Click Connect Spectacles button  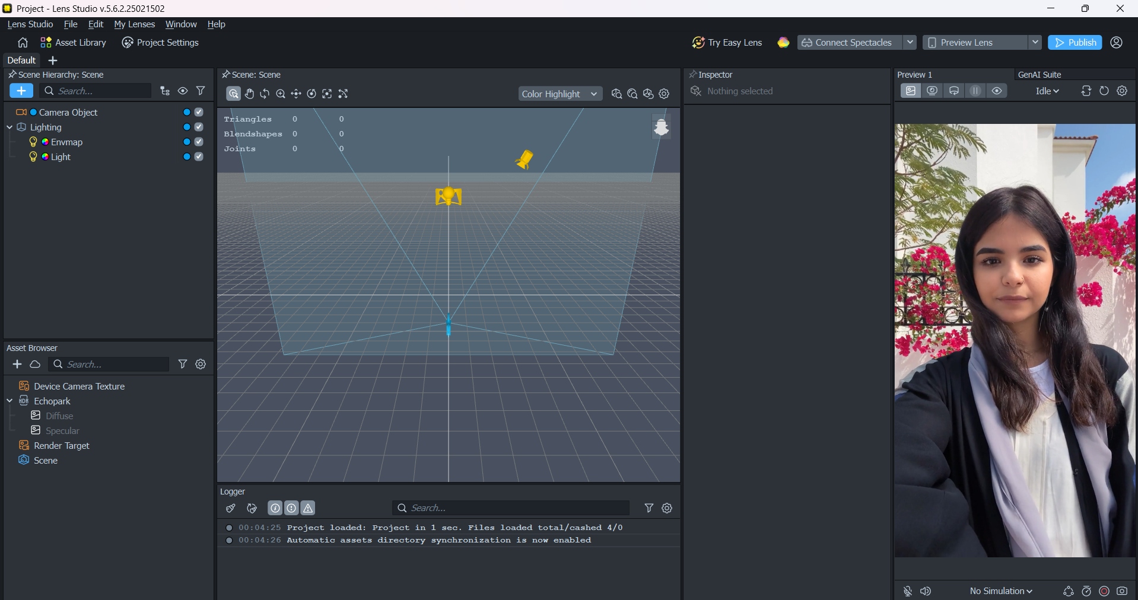pyautogui.click(x=850, y=43)
